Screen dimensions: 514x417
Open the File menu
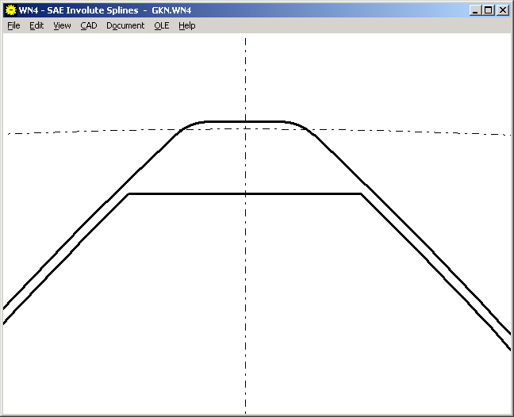[13, 25]
